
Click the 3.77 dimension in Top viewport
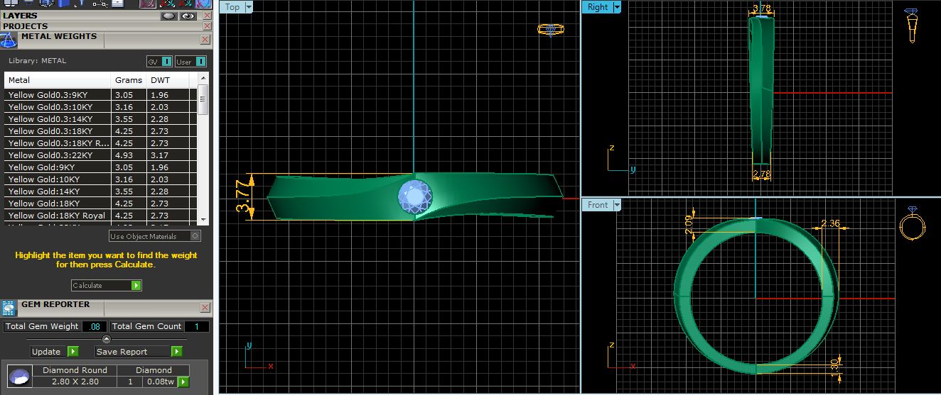pyautogui.click(x=242, y=196)
